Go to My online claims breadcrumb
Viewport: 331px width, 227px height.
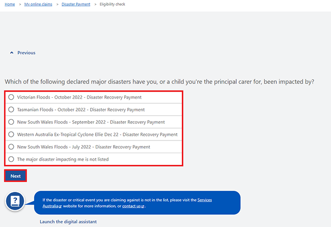[38, 4]
